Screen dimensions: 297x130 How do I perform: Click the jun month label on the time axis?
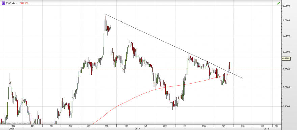click(127, 126)
